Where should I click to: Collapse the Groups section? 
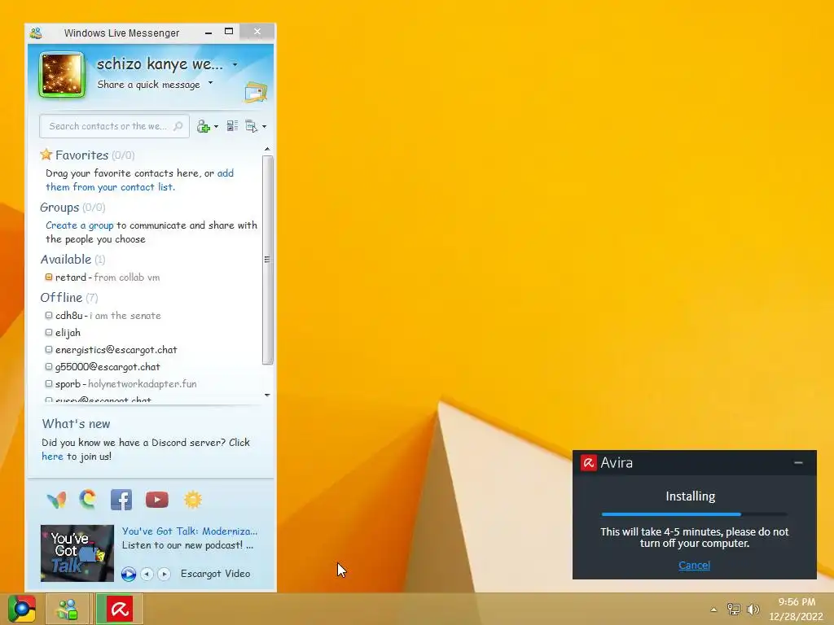59,208
